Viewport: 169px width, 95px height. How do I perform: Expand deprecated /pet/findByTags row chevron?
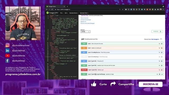coord(159,57)
